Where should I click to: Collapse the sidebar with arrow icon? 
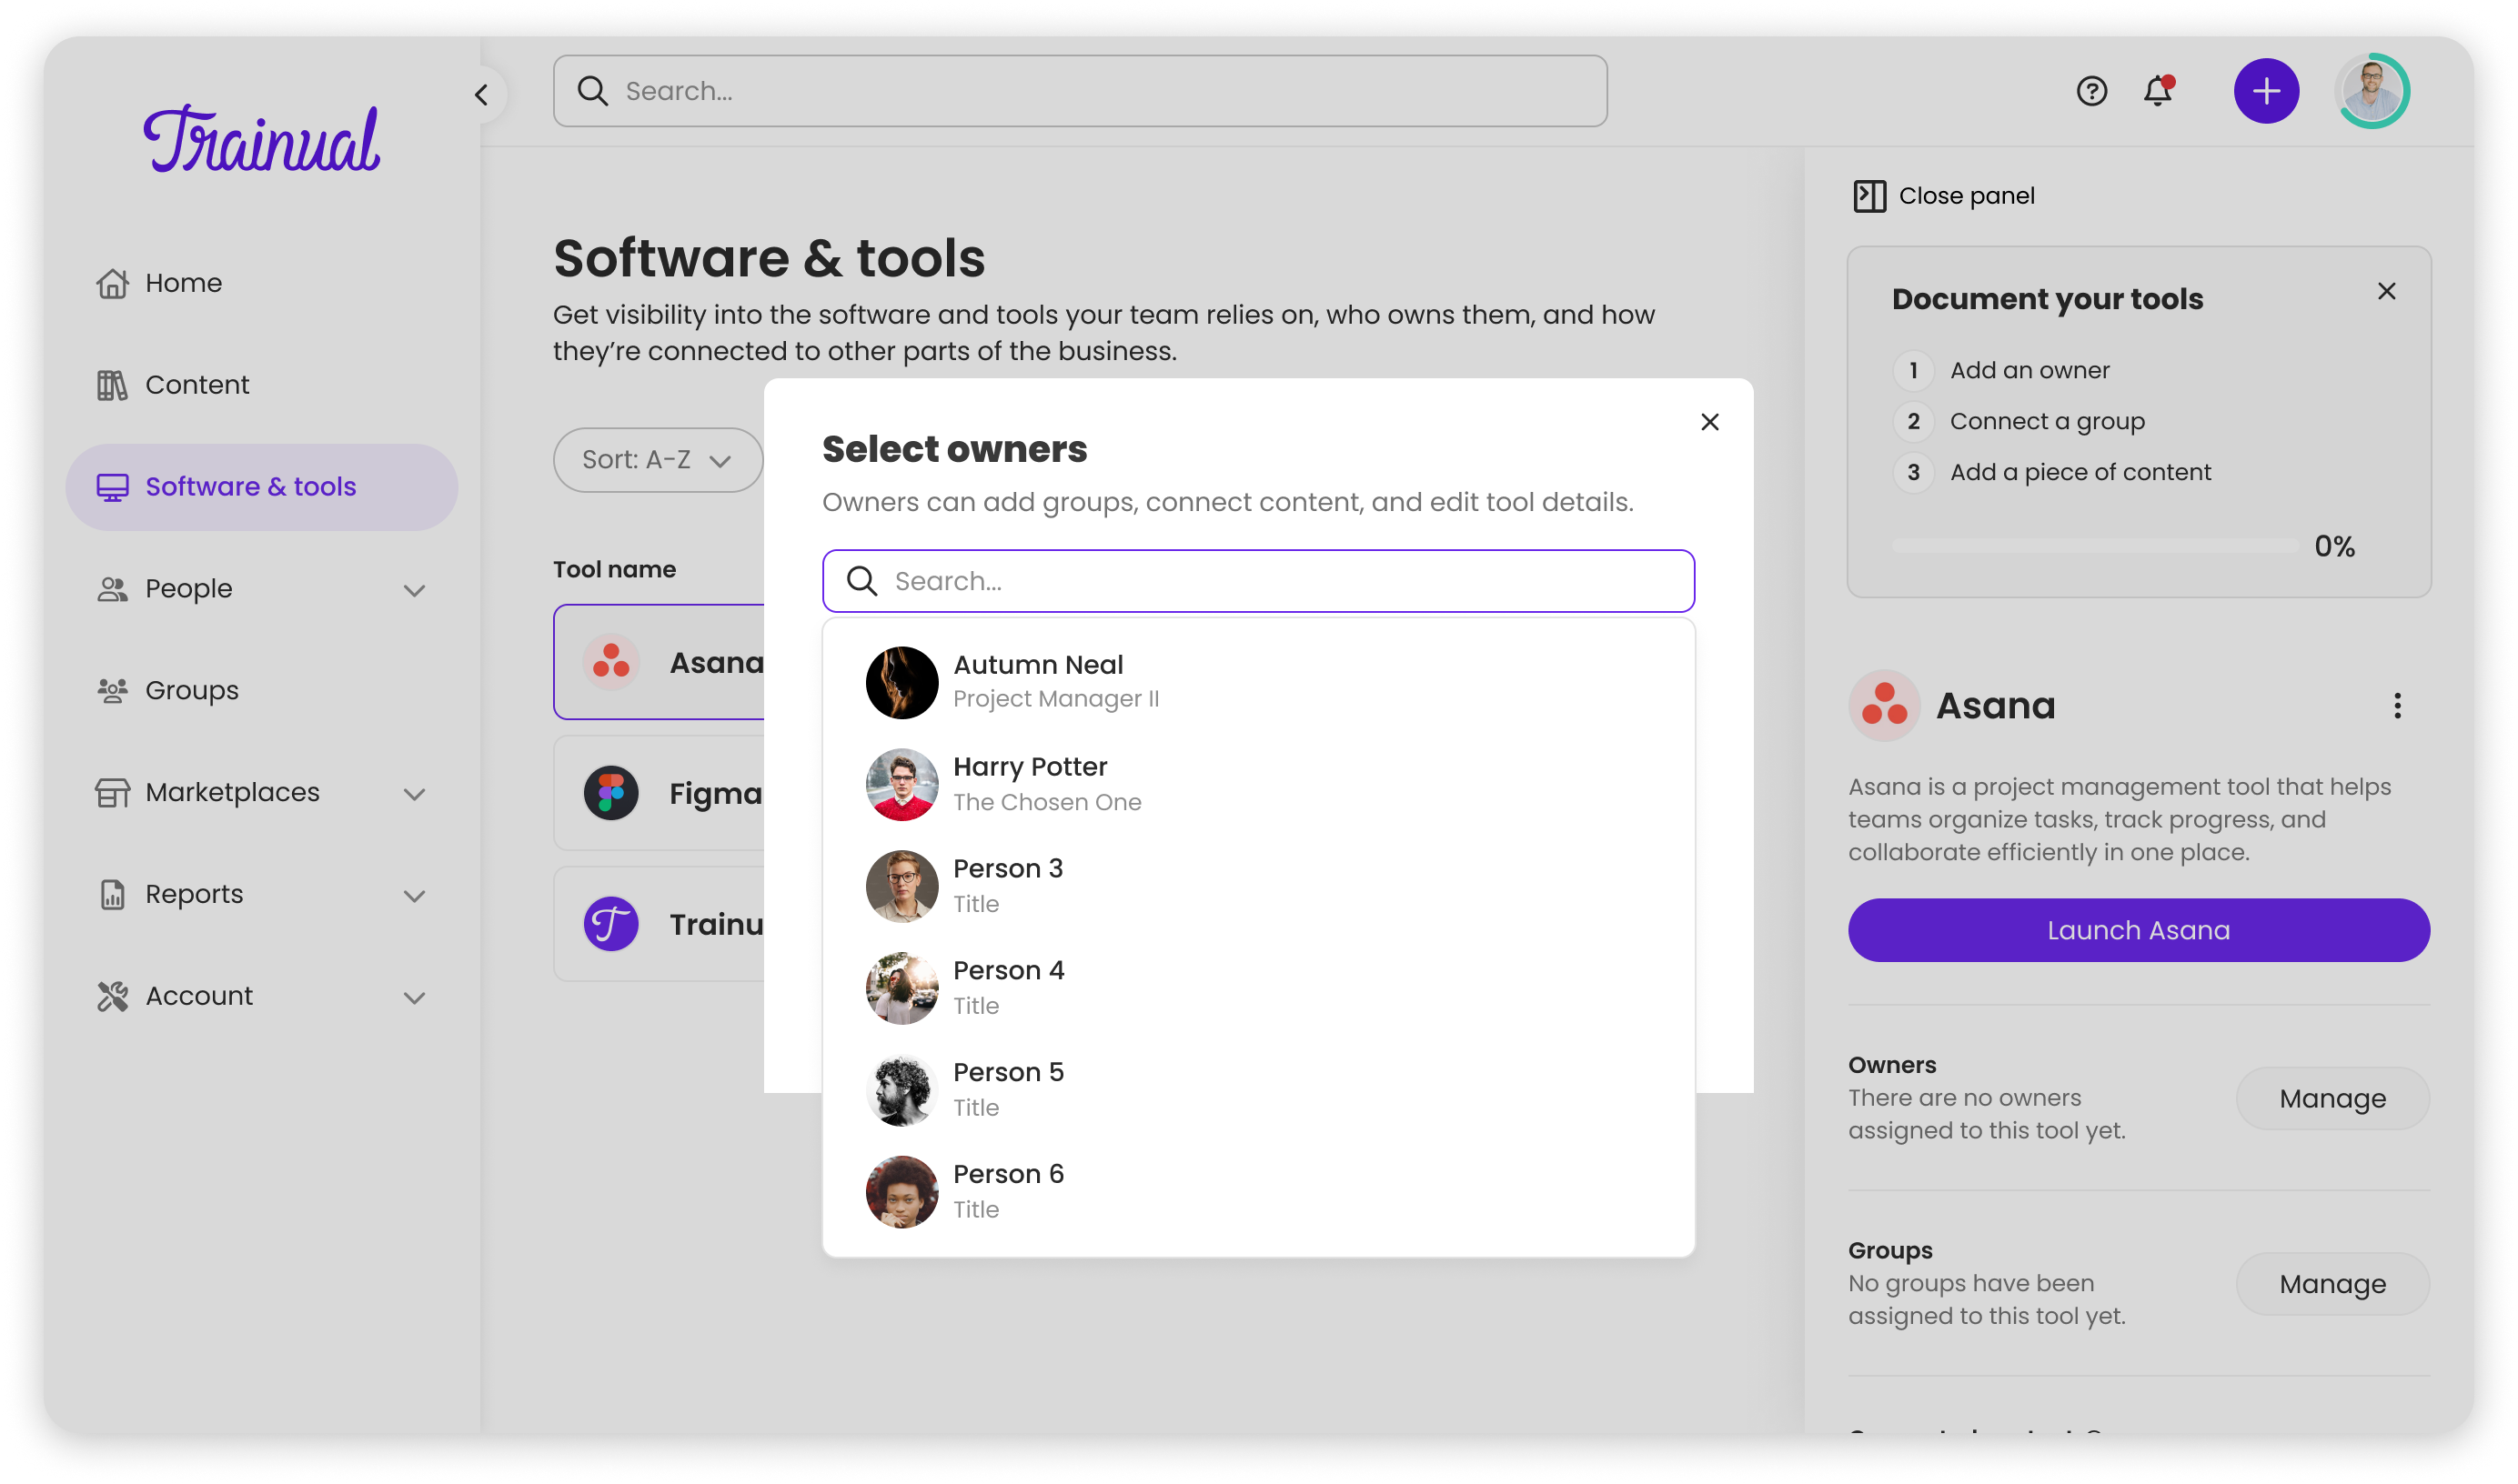point(481,95)
